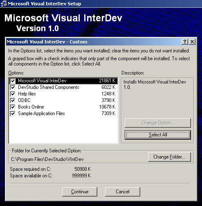
Task: Click the 6022 K size value
Action: click(x=108, y=87)
